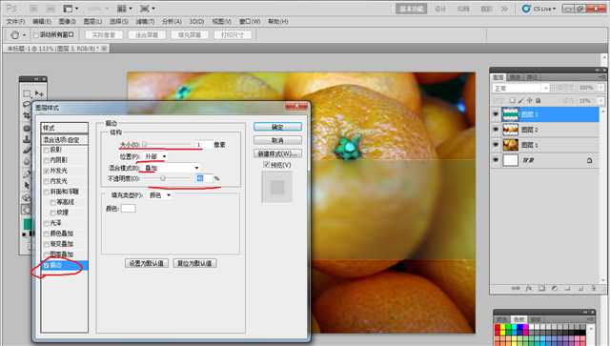
Task: Open the 窗口(W) menu
Action: 250,21
